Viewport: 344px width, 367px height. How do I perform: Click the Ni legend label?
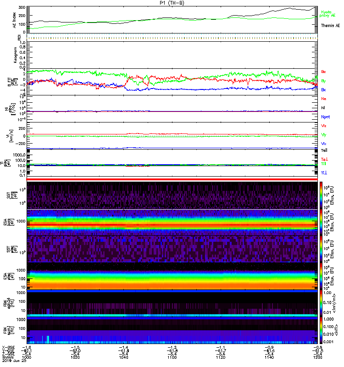pyautogui.click(x=323, y=108)
